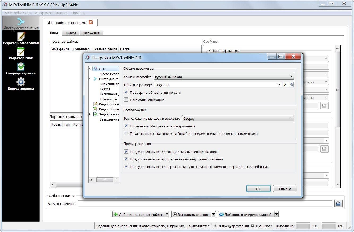
Task: Toggle Проверять обновления по сети checkbox
Action: [126, 92]
